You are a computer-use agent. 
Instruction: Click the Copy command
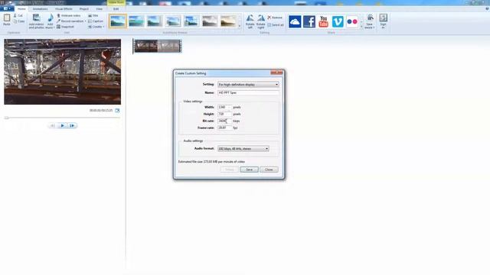(x=18, y=21)
